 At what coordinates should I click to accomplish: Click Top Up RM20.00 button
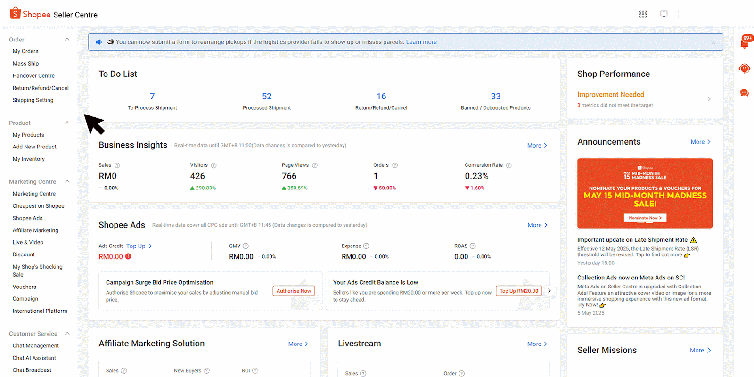pyautogui.click(x=518, y=291)
